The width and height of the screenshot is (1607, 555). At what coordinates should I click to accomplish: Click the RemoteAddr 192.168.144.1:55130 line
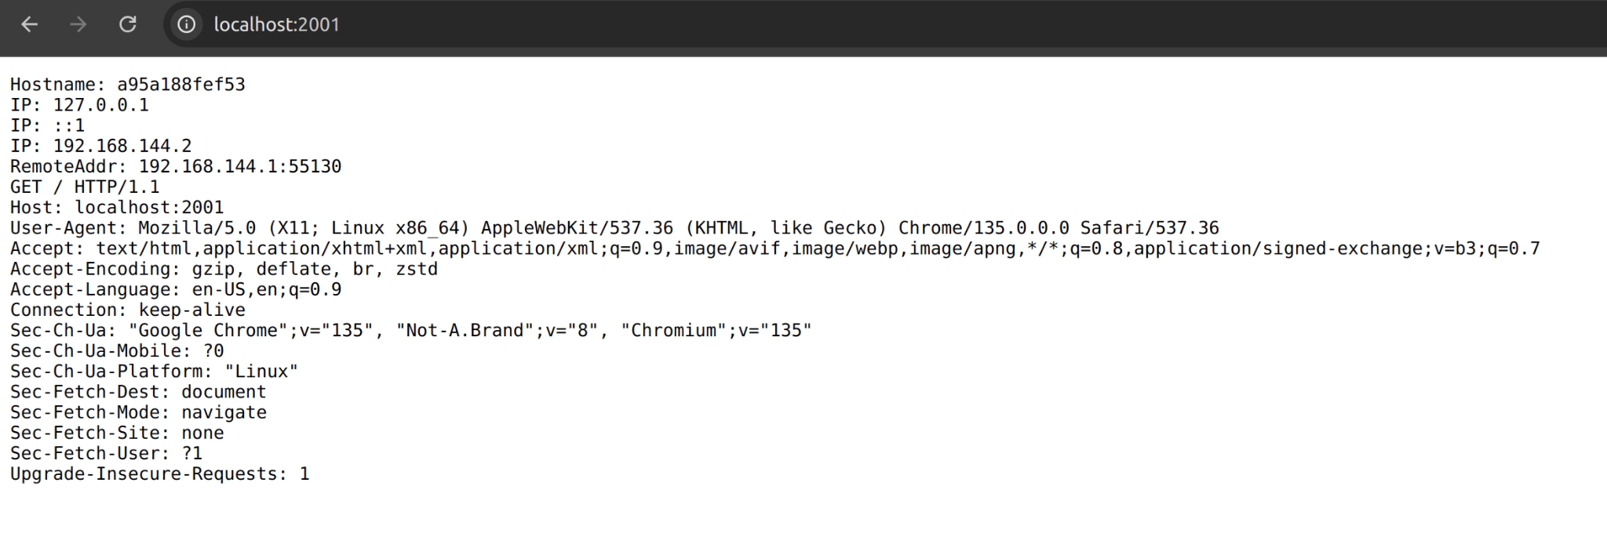point(176,166)
